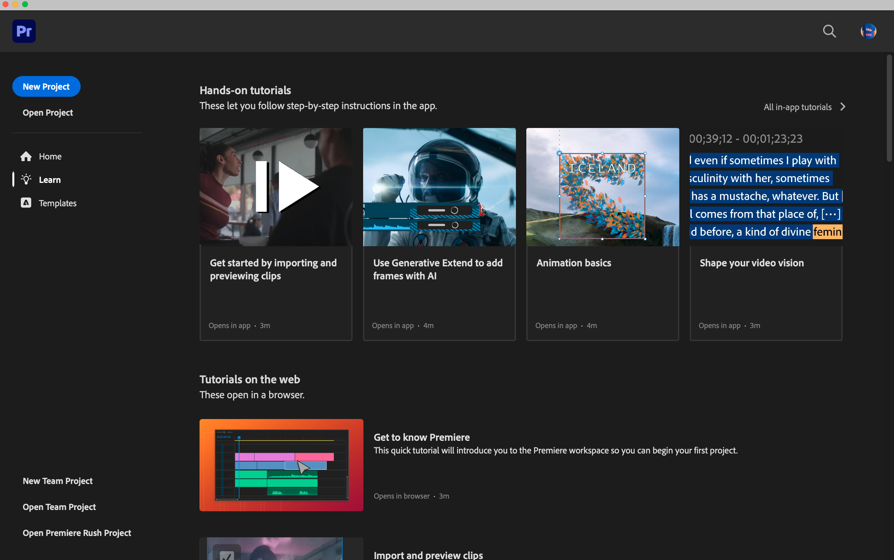Click the Templates sidebar icon
Screen dimensions: 894x560
pos(26,203)
